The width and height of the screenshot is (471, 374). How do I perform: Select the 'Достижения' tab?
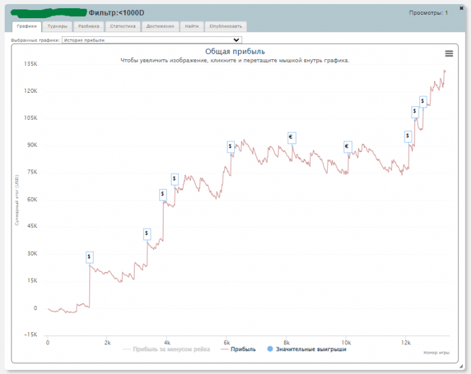point(160,26)
